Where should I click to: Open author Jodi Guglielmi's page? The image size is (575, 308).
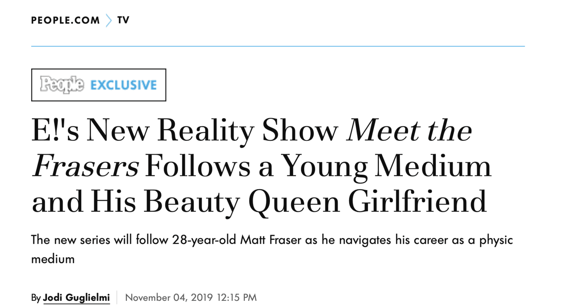point(76,298)
